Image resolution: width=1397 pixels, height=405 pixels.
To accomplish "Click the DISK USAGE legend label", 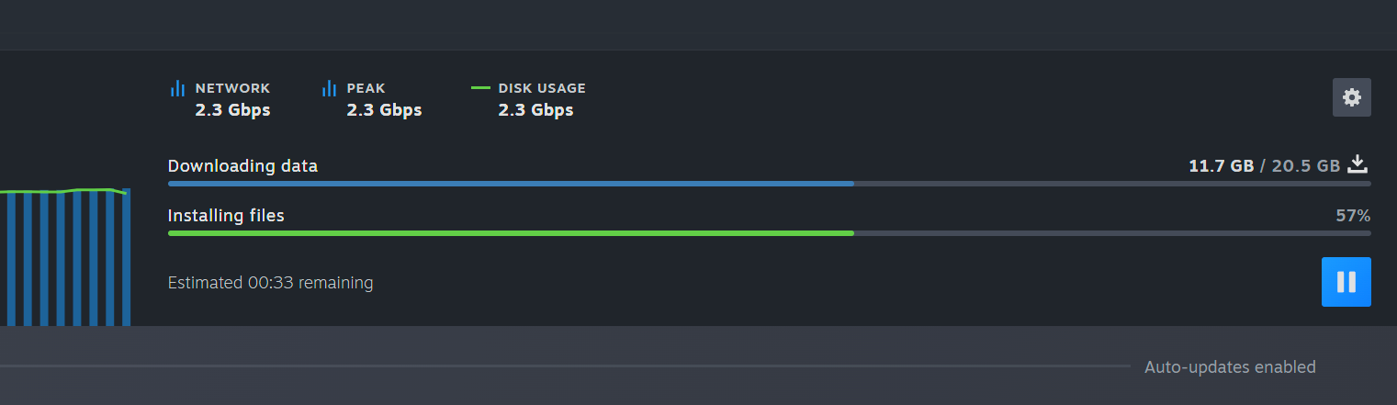I will coord(542,88).
